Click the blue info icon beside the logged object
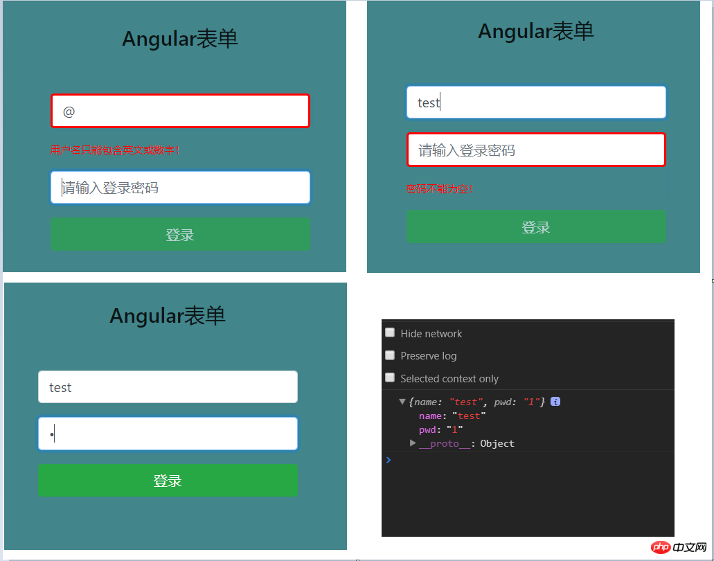This screenshot has width=714, height=561. (x=555, y=401)
